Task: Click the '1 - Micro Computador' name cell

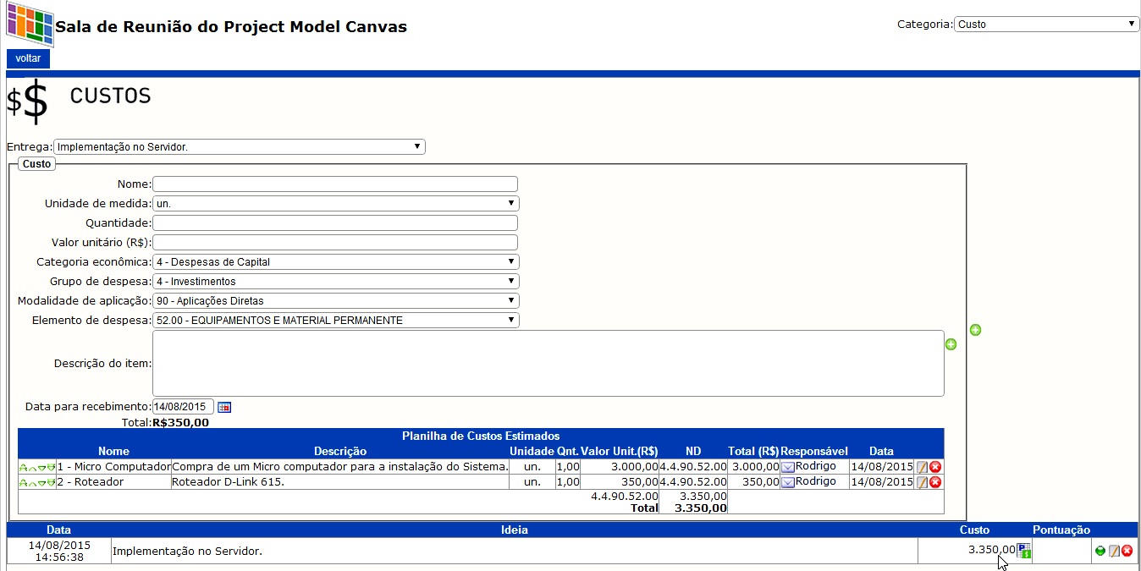Action: (113, 467)
